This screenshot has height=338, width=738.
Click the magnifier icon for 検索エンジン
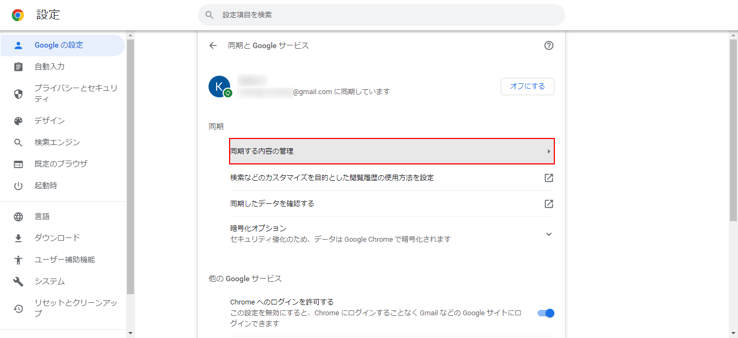coord(18,143)
